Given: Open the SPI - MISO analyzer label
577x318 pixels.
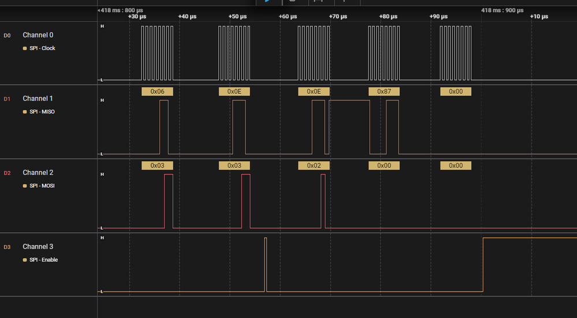Looking at the screenshot, I should pyautogui.click(x=42, y=112).
